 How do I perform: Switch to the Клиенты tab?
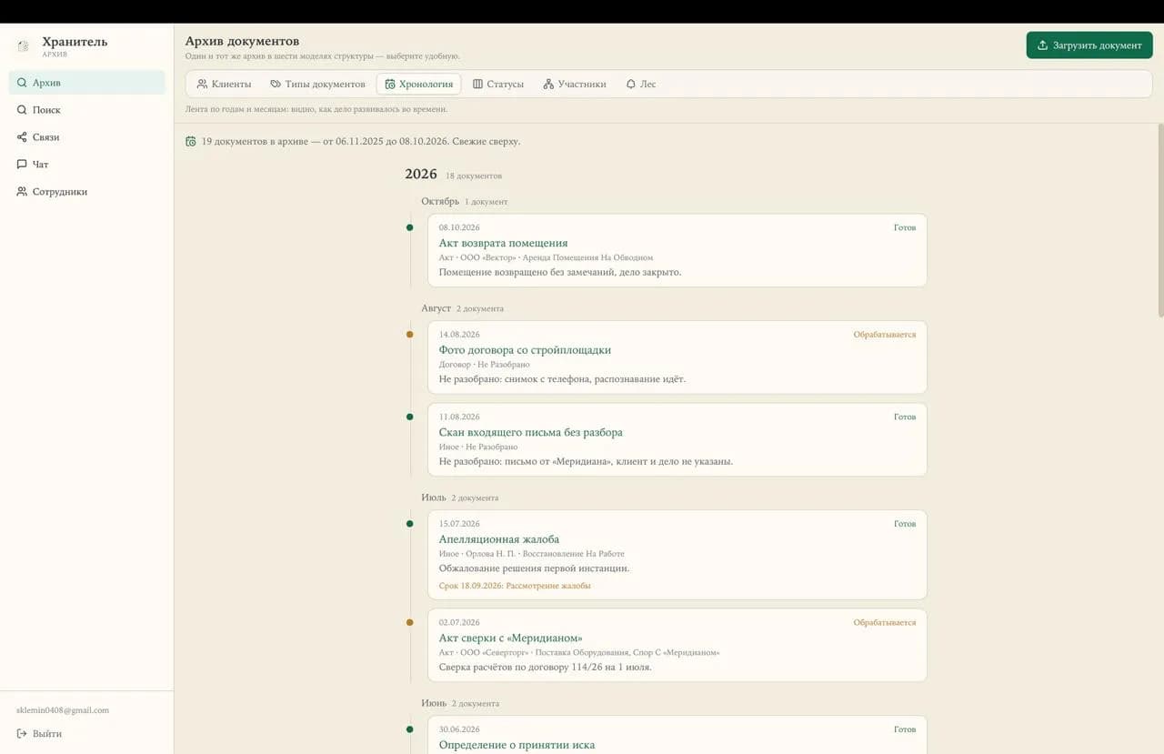(224, 84)
